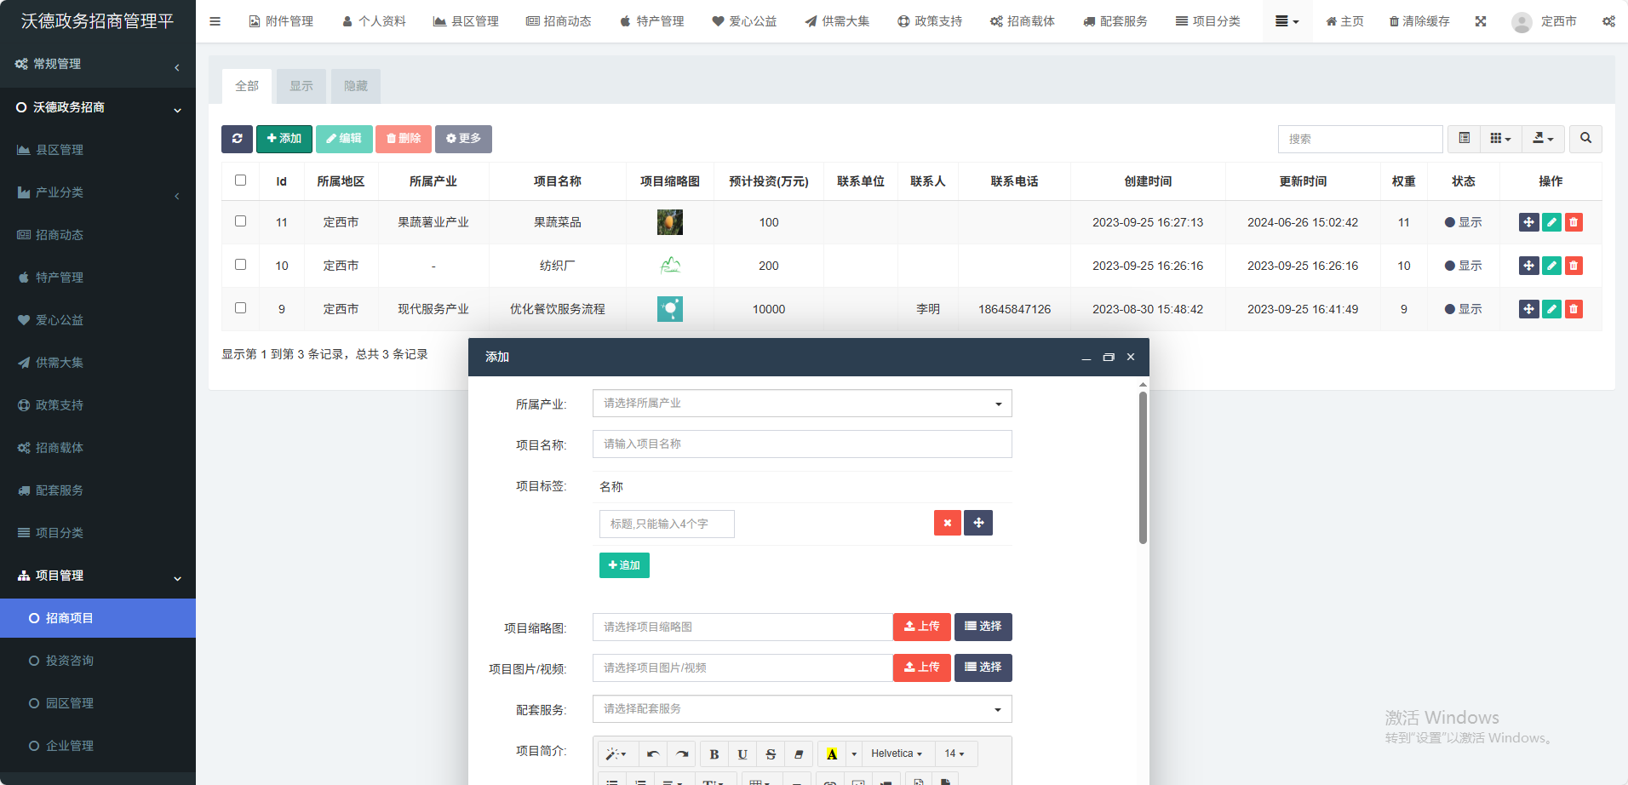Screen dimensions: 1628x785
Task: Click red remove tag icon in dialog
Action: coord(947,523)
